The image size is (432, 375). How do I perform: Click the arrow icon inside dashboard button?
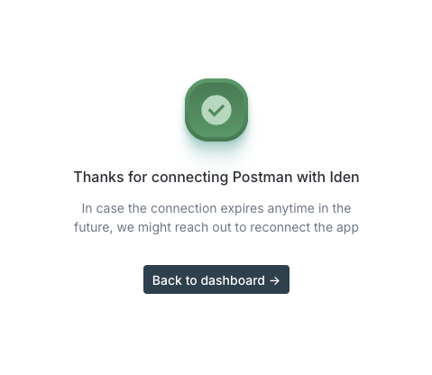[x=274, y=280]
